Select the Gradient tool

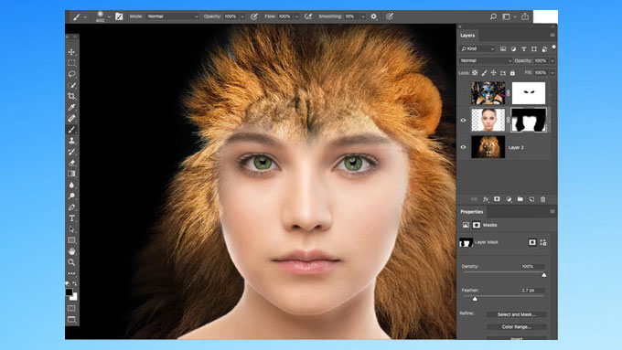71,174
